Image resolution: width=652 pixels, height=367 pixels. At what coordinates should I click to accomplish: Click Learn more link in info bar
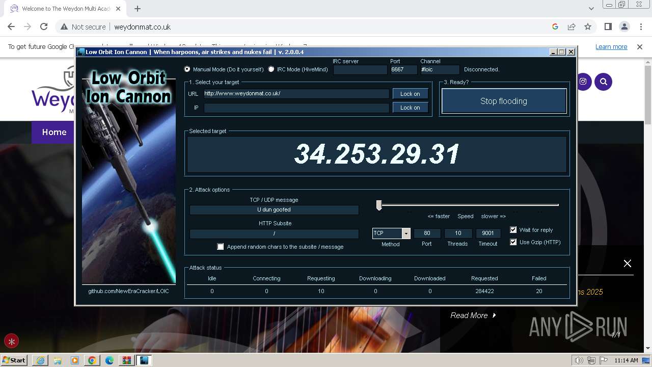(x=611, y=46)
